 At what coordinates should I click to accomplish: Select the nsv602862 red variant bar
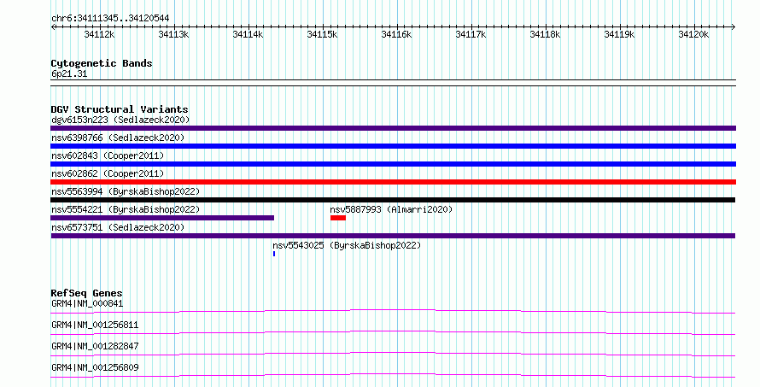tap(393, 182)
